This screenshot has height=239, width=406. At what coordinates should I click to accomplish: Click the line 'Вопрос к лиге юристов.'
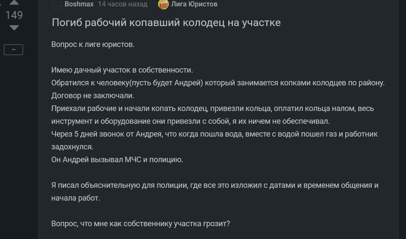pos(93,44)
